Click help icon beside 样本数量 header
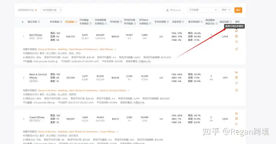276x144 pixels. click(61, 22)
